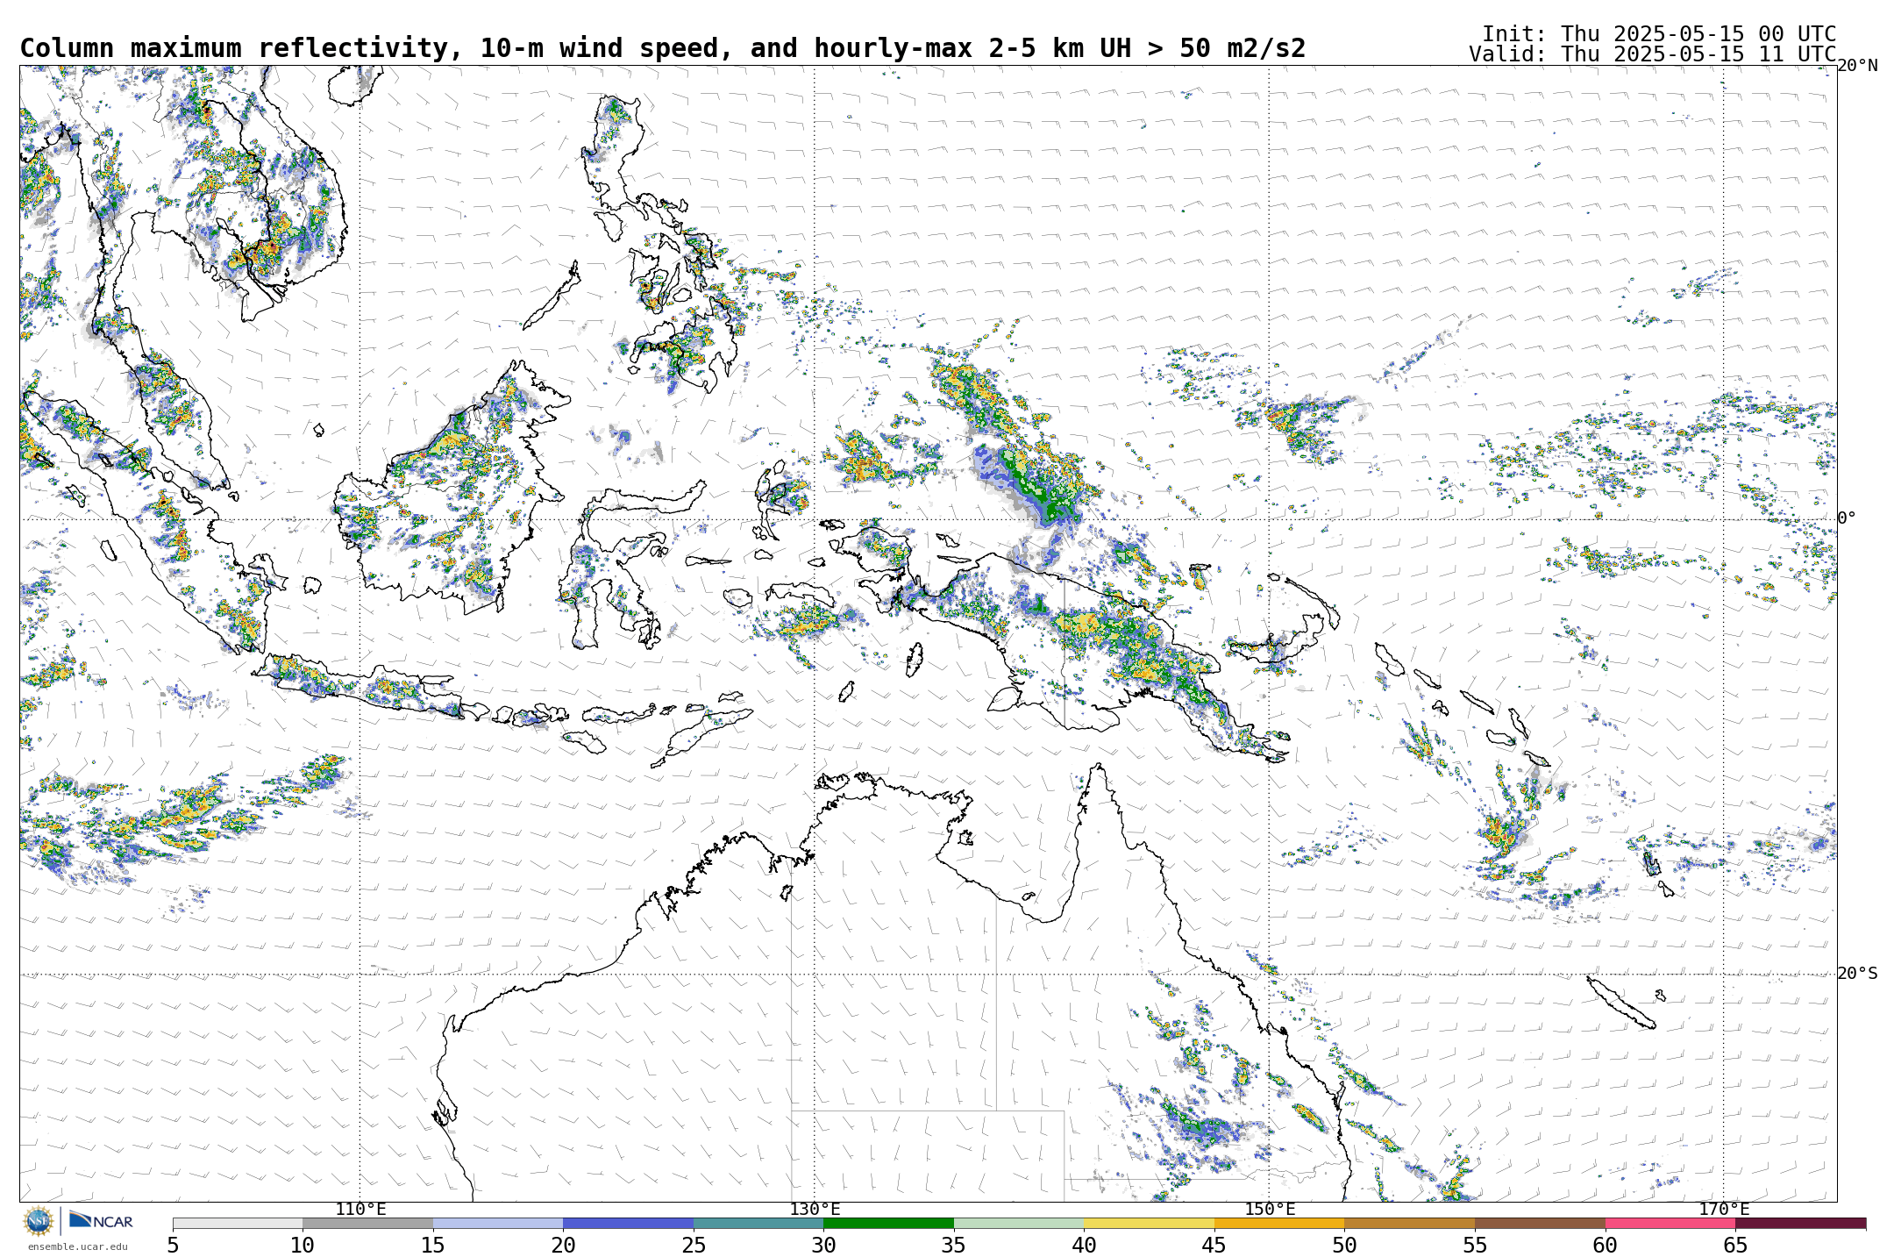The width and height of the screenshot is (1894, 1257).
Task: Click colorbar tick label 55
Action: pyautogui.click(x=1475, y=1246)
